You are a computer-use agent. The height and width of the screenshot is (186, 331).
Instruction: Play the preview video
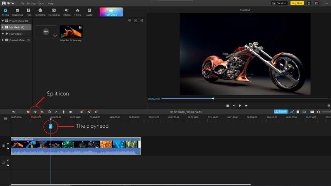pos(240,106)
